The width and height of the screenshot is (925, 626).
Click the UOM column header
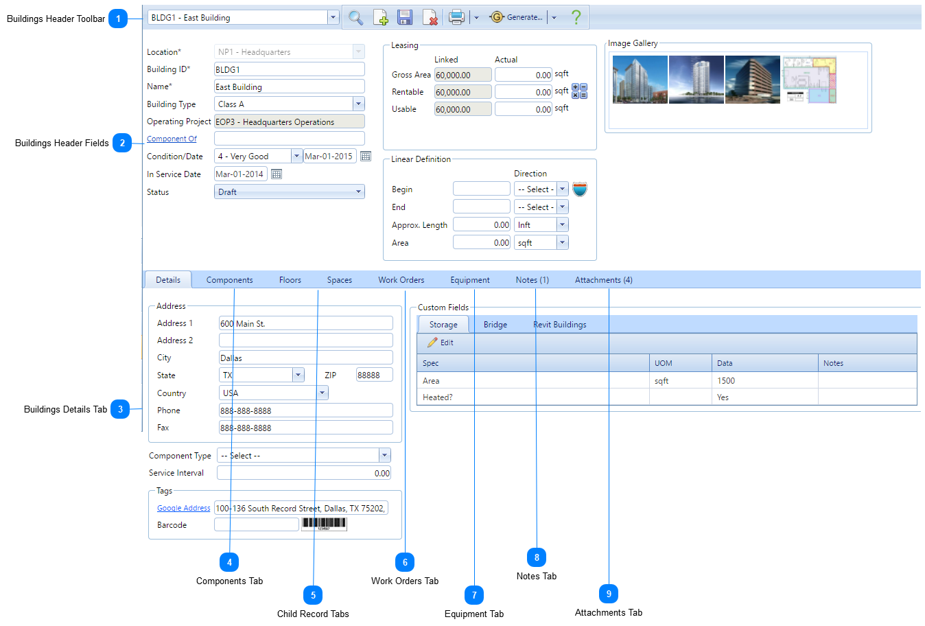pyautogui.click(x=680, y=363)
